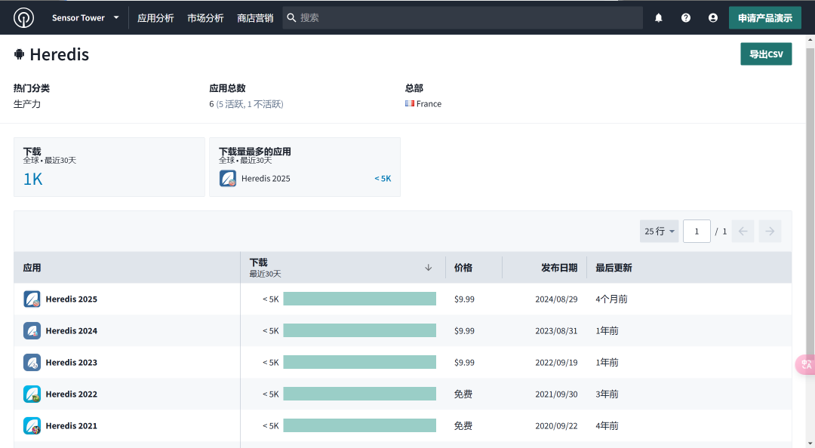This screenshot has height=448, width=815.
Task: Click the Heredis 2022 app icon
Action: pos(32,394)
